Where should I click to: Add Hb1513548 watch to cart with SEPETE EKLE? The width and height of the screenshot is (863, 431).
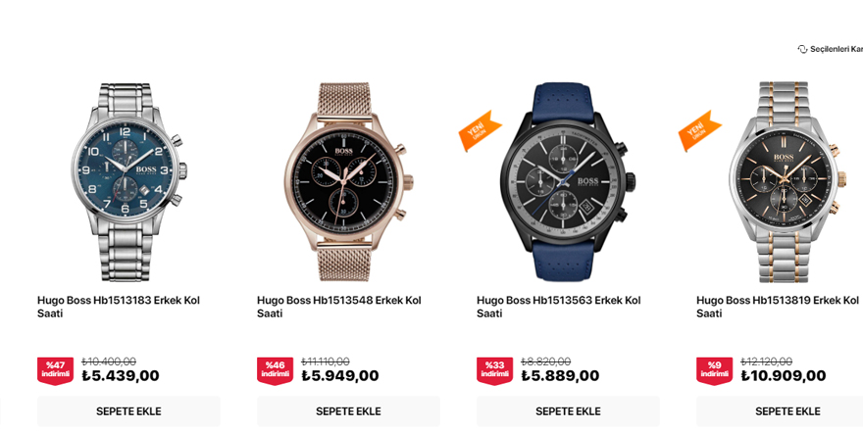point(348,411)
